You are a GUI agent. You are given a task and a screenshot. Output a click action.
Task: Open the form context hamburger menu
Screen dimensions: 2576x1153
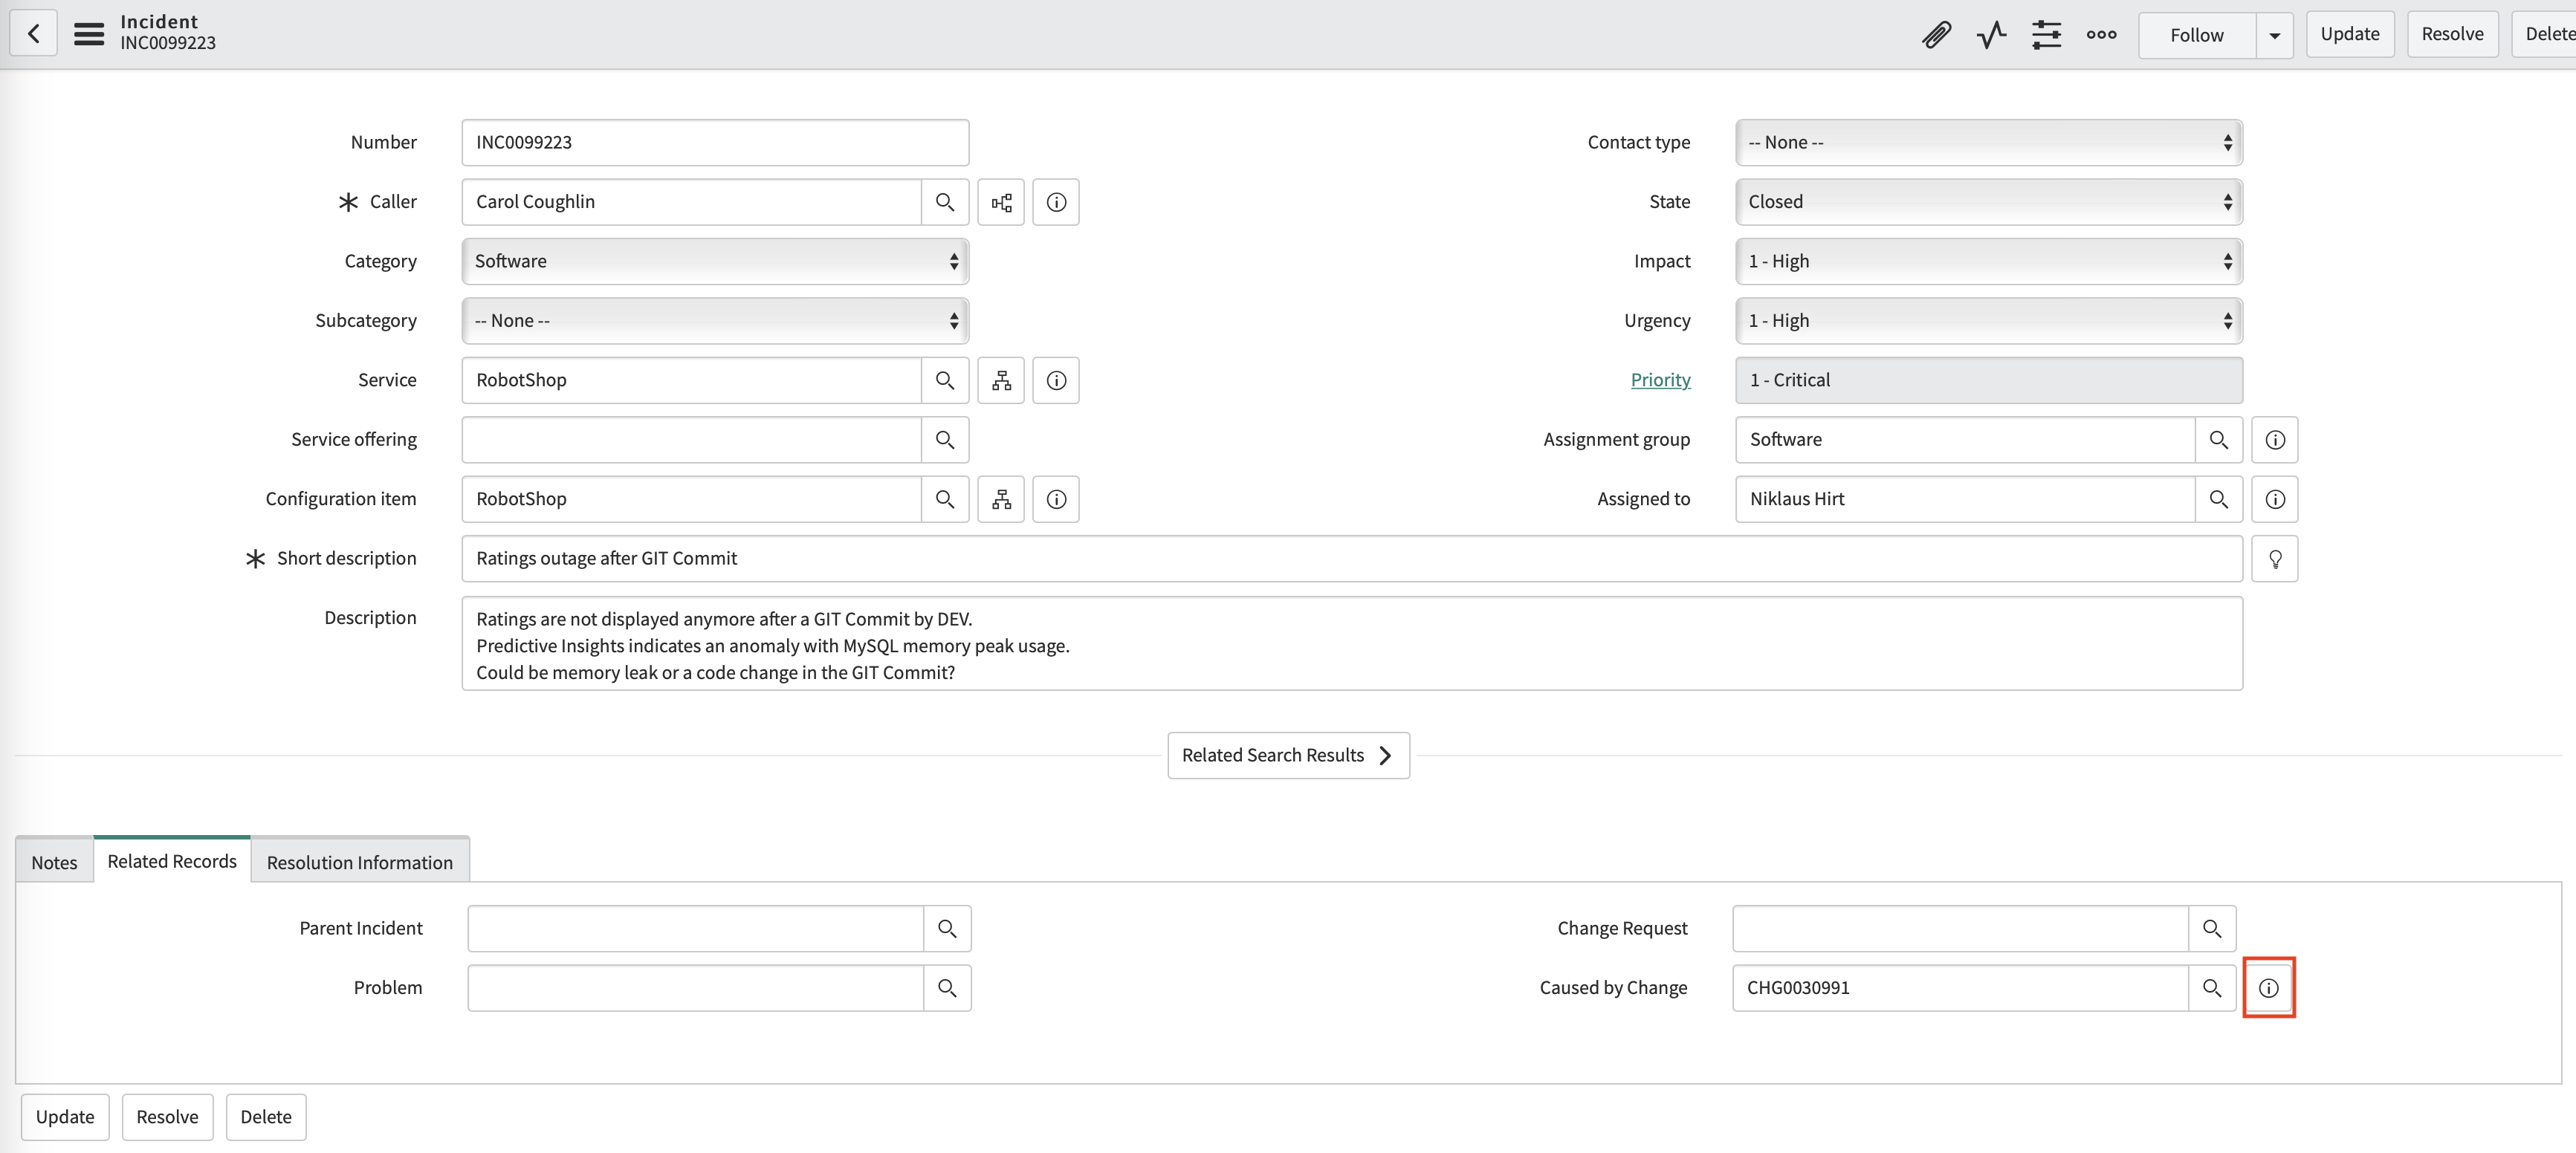click(89, 34)
